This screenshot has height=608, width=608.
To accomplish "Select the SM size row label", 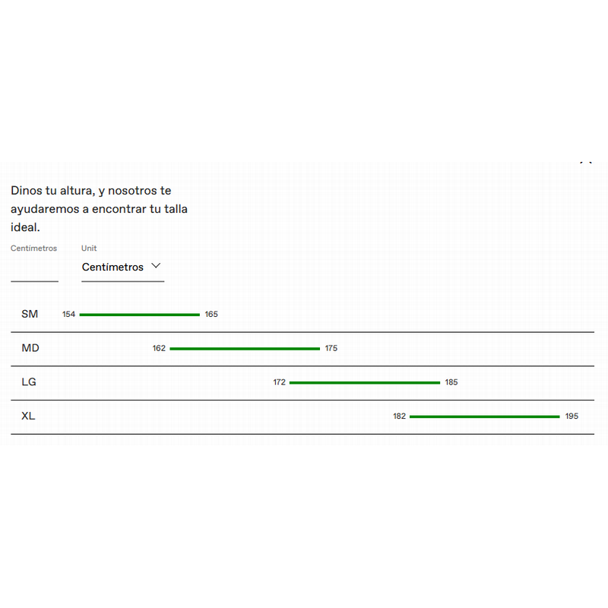I will click(30, 314).
